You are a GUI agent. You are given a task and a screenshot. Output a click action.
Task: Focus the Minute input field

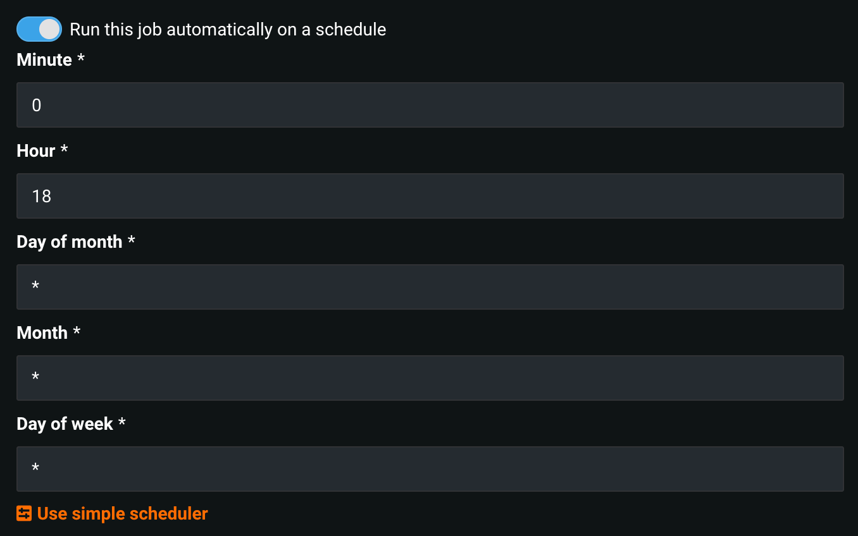pos(430,105)
